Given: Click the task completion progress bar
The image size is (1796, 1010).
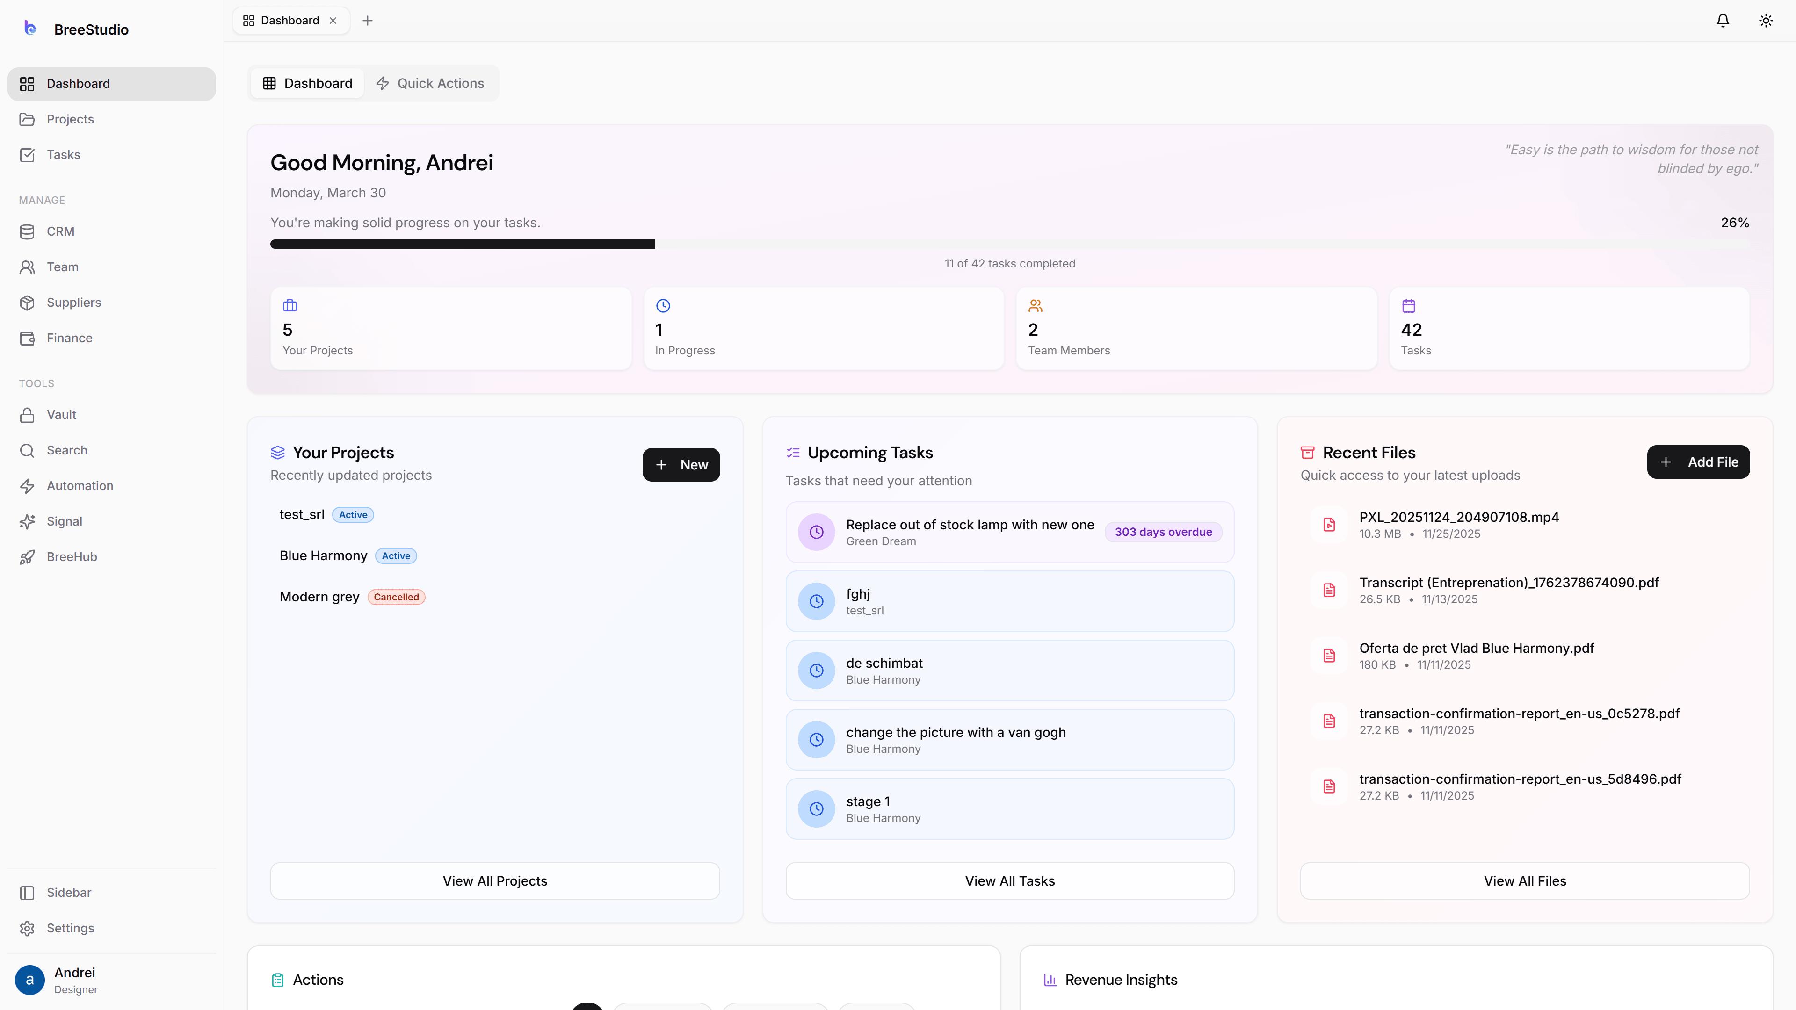Looking at the screenshot, I should coord(1010,244).
